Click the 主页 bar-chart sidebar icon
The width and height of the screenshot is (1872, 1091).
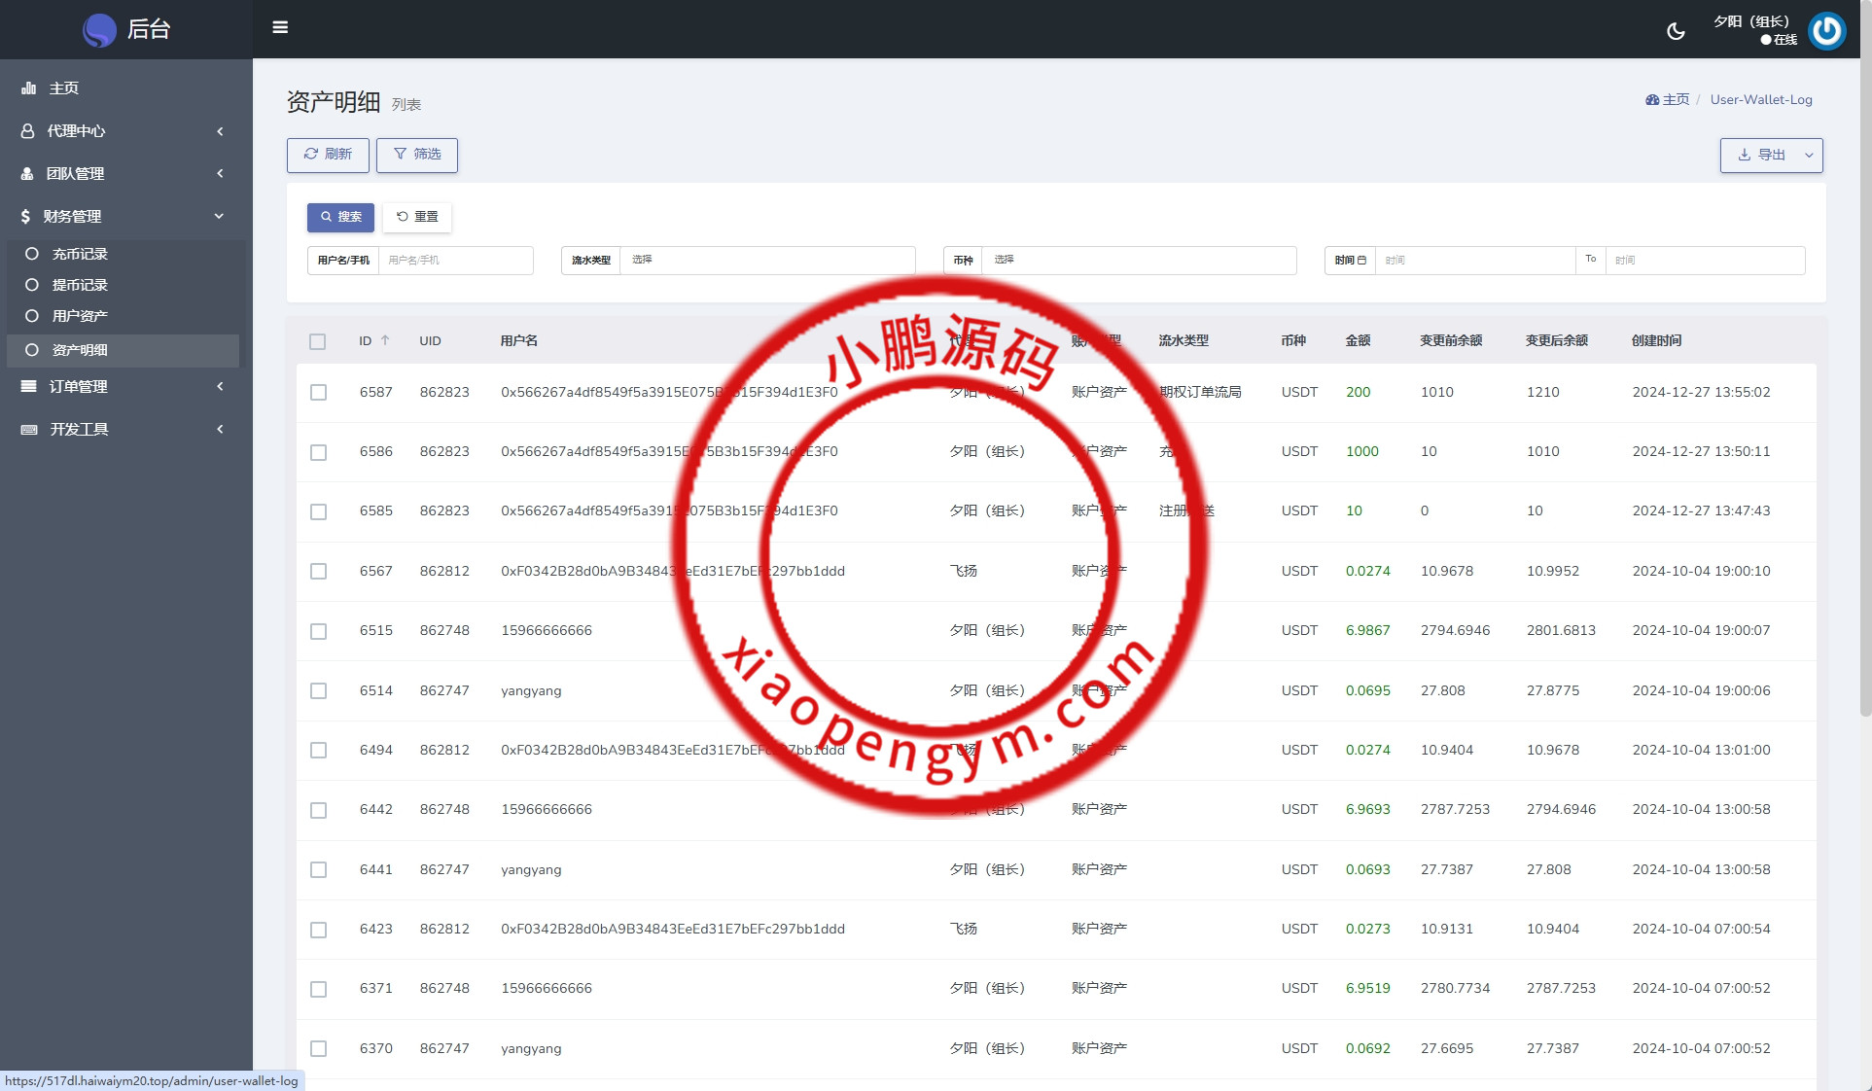[29, 88]
